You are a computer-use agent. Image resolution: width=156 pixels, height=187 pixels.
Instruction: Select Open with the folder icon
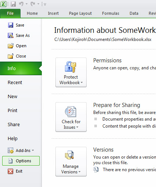pos(17,46)
